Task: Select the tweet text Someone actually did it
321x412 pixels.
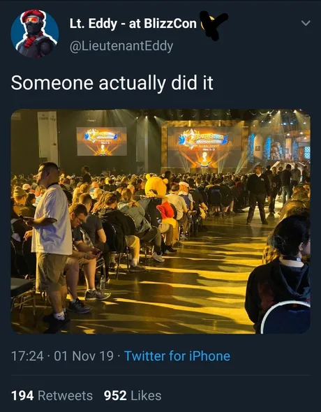Action: click(112, 83)
